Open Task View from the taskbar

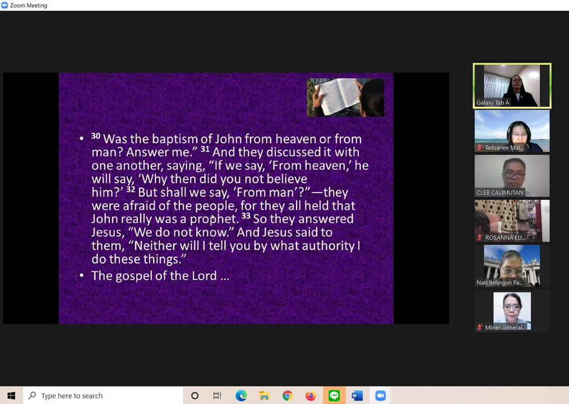coord(218,396)
